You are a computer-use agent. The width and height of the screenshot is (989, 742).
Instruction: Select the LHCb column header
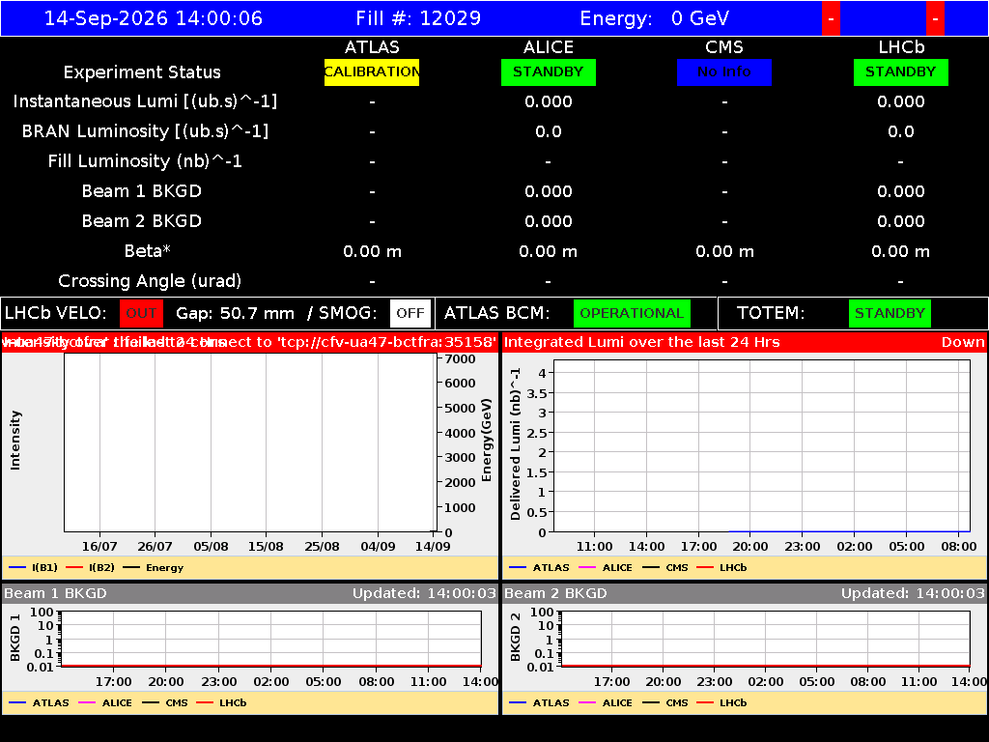tap(901, 47)
